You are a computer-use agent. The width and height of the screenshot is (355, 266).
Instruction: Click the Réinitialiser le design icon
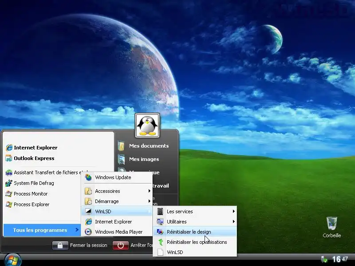coord(160,232)
